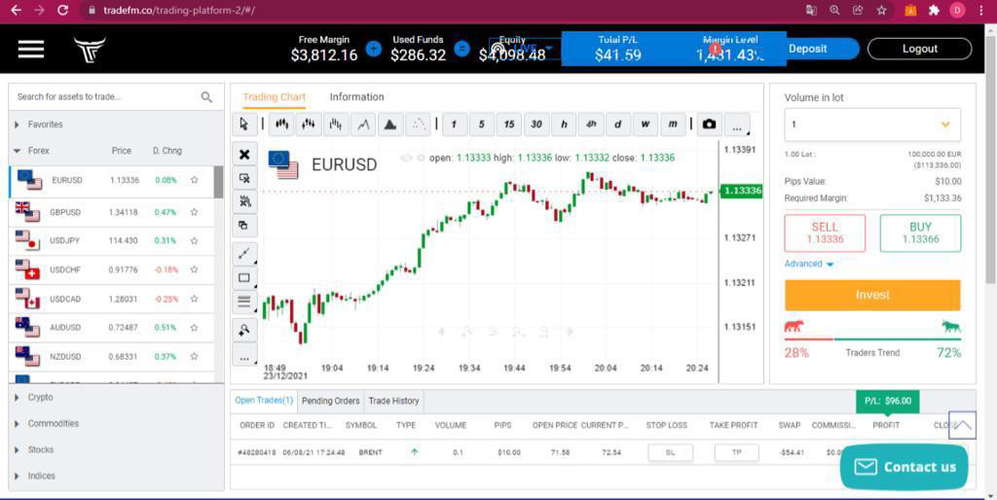
Task: Switch chart to mountain area style
Action: pyautogui.click(x=389, y=125)
